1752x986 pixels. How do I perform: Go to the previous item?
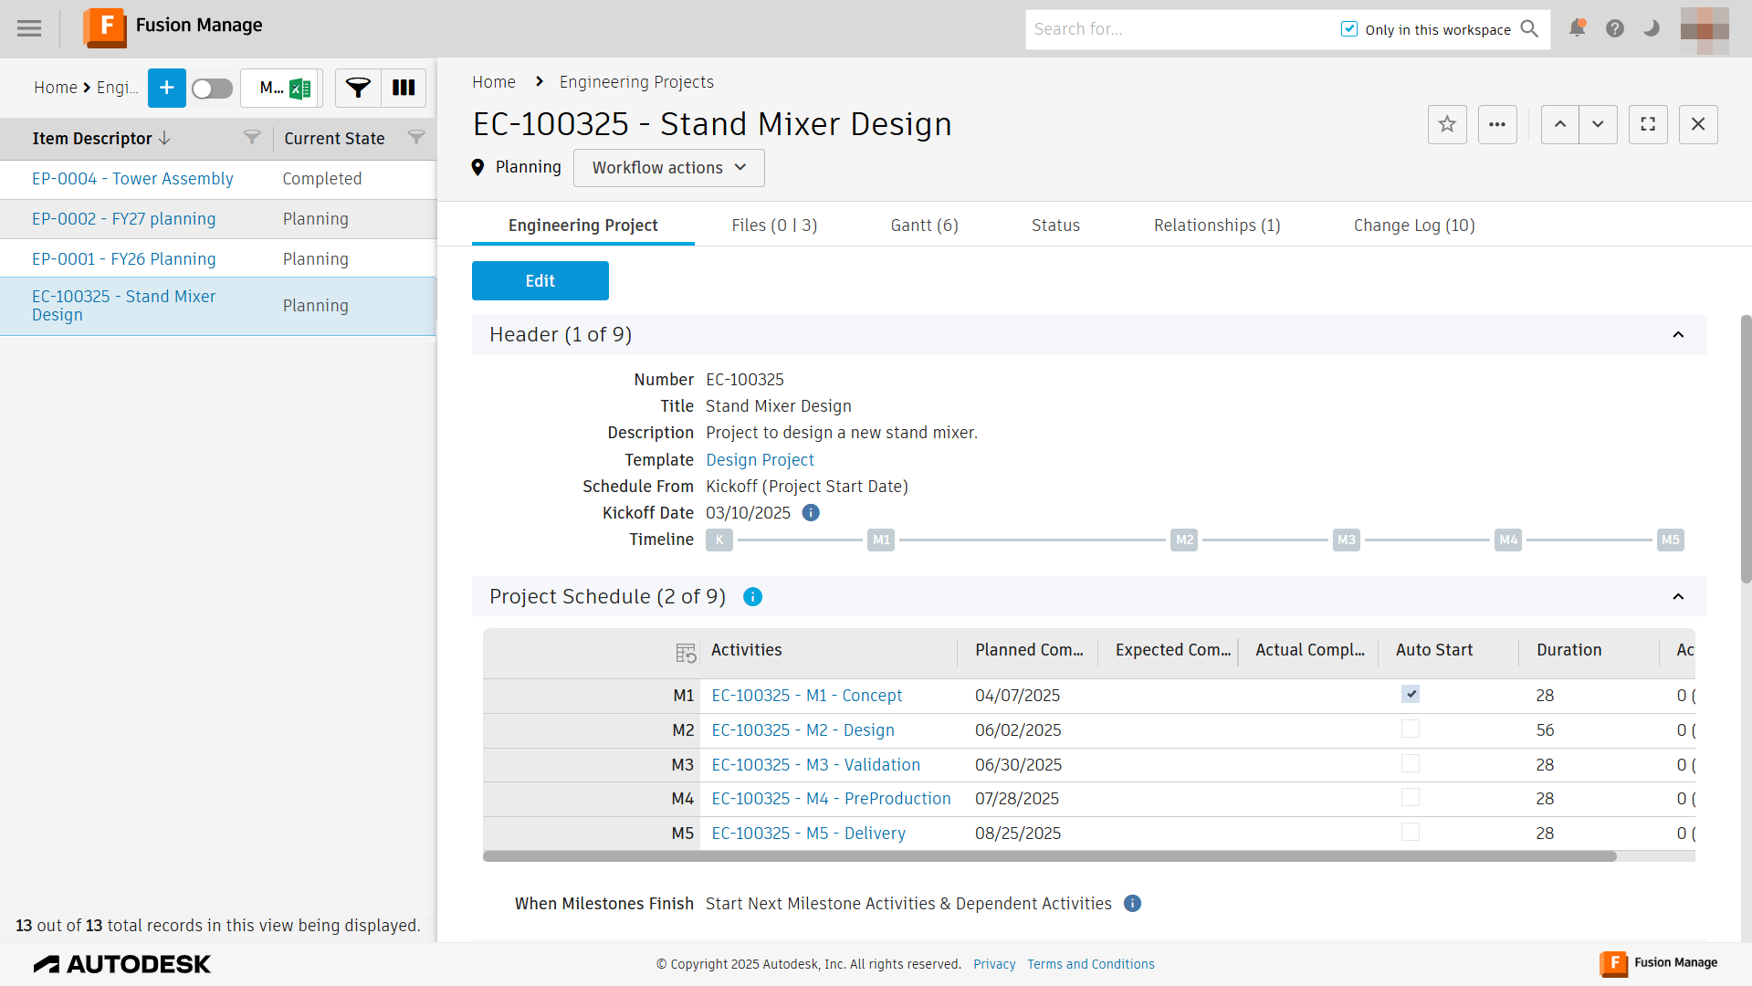click(1560, 124)
